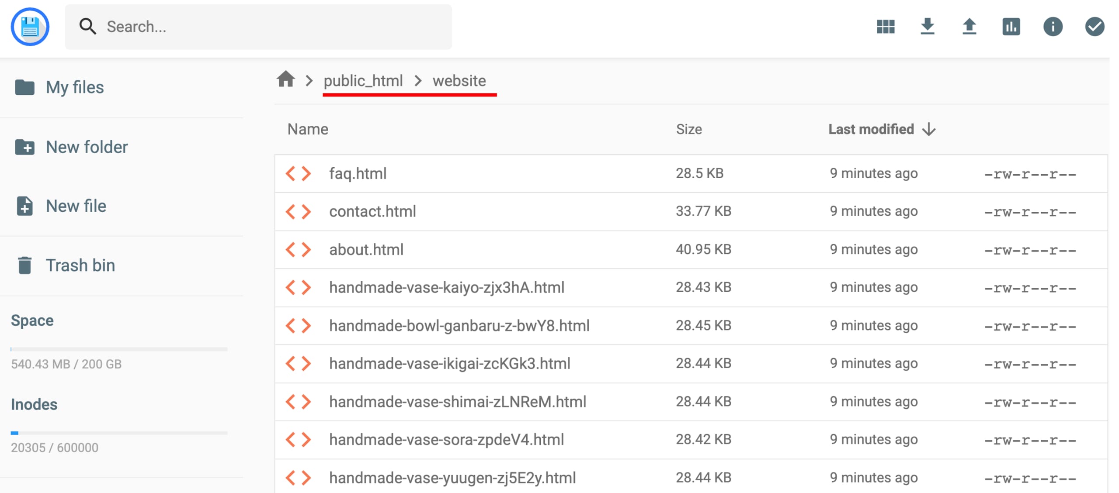The height and width of the screenshot is (493, 1119).
Task: Click the upload icon in the toolbar
Action: pos(970,27)
